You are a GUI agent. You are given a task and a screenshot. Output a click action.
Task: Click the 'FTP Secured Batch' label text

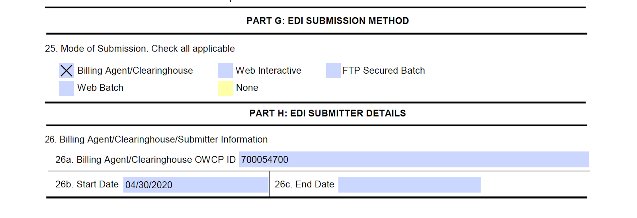tap(384, 71)
